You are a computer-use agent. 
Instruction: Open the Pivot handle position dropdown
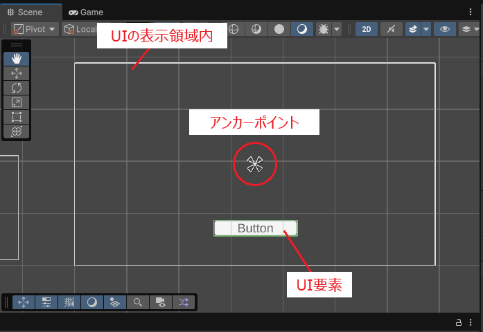(35, 29)
